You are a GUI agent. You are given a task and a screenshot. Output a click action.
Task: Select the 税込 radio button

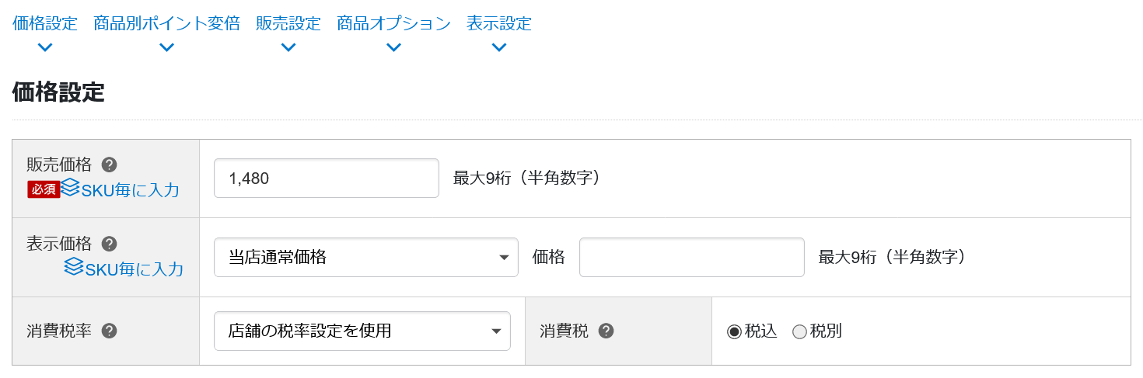point(734,332)
